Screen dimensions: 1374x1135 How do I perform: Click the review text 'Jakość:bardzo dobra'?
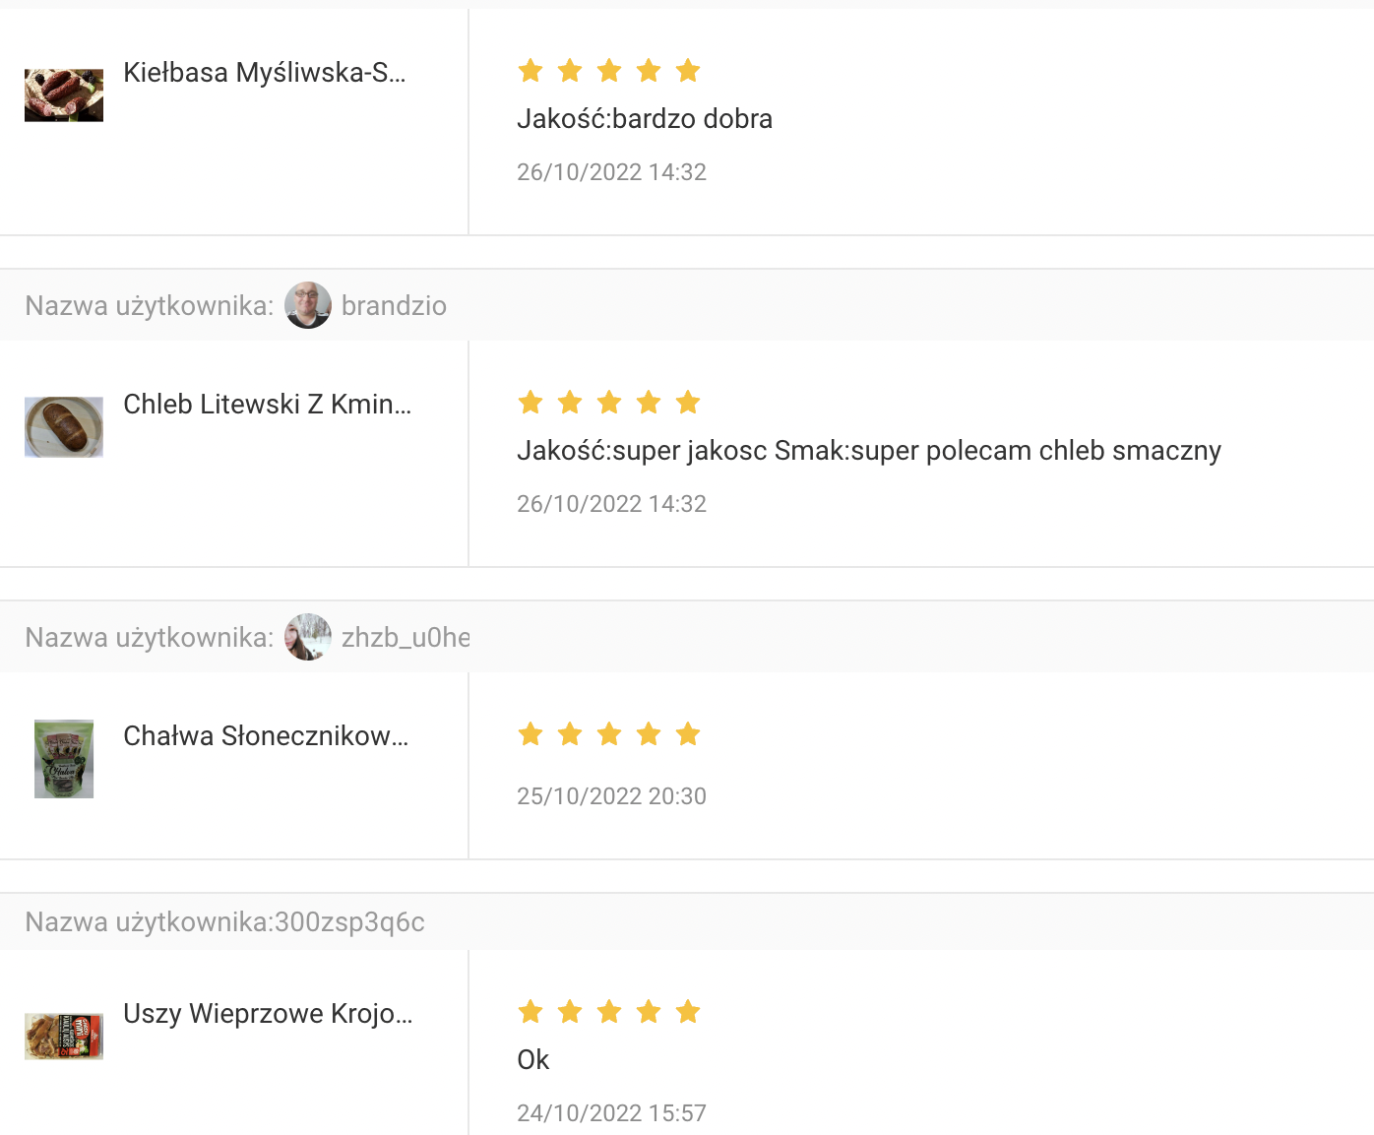[645, 119]
